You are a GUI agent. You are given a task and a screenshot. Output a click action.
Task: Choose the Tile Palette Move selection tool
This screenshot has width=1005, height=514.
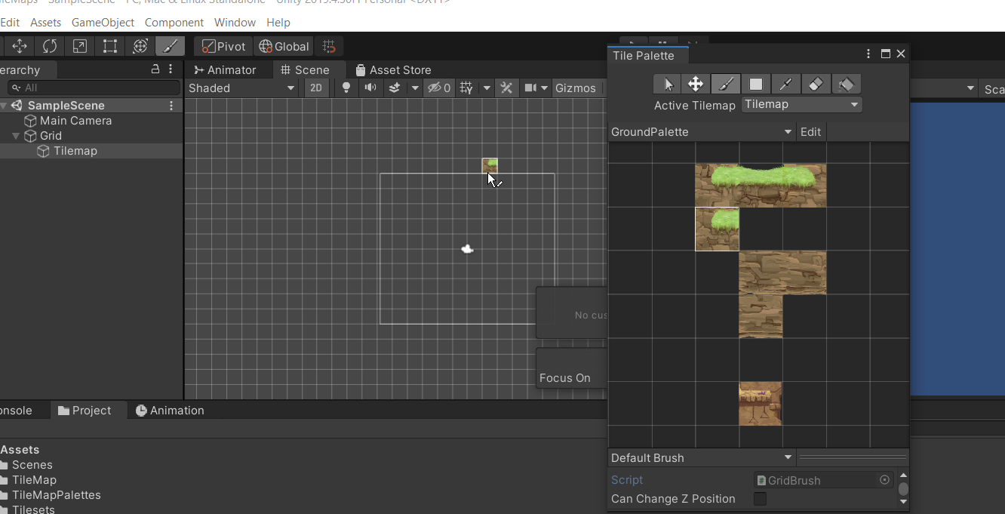coord(696,84)
